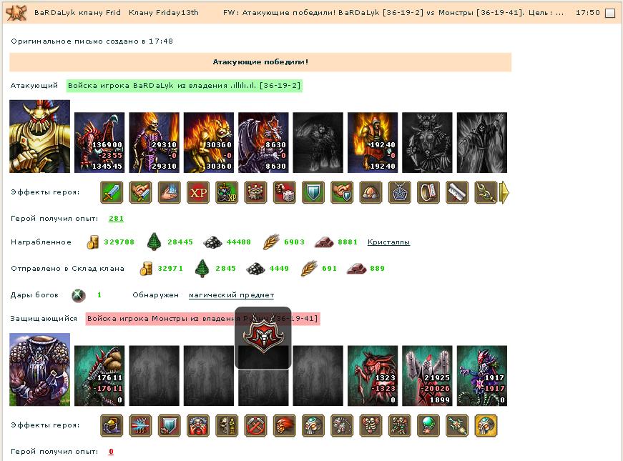Open the Кристаллы link
Image resolution: width=623 pixels, height=461 pixels.
coord(388,242)
